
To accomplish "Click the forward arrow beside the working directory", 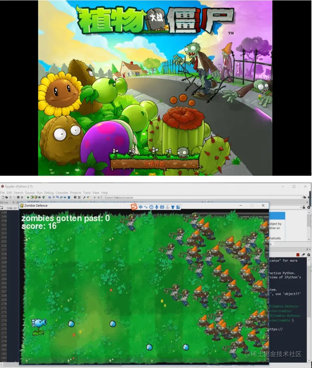I will (x=98, y=197).
